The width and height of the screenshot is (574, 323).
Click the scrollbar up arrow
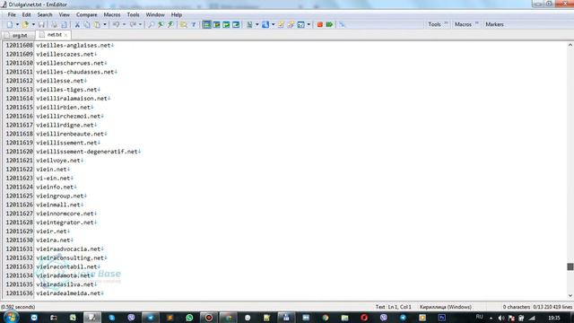pyautogui.click(x=570, y=45)
